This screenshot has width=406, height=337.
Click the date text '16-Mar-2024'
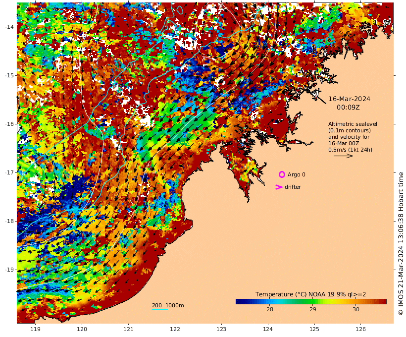(349, 99)
